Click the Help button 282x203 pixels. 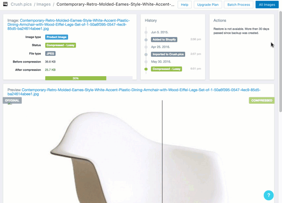click(x=185, y=5)
